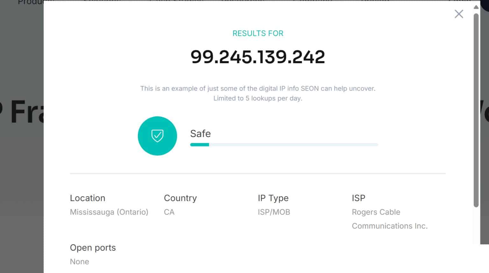489x273 pixels.
Task: Click the lookup limit notice text
Action: click(258, 93)
